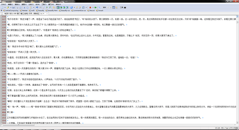Expand the New file dropdown arrow
The height and width of the screenshot is (130, 239).
pyautogui.click(x=5, y=8)
